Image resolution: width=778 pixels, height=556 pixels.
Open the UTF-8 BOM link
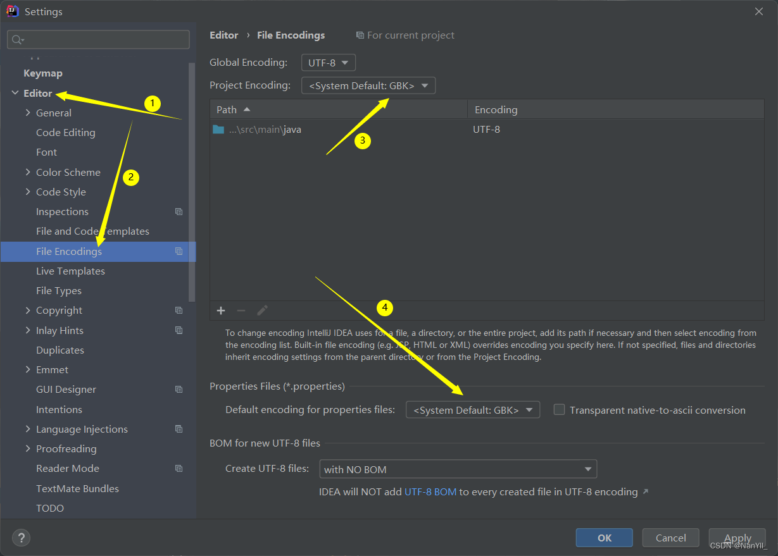[x=430, y=491]
